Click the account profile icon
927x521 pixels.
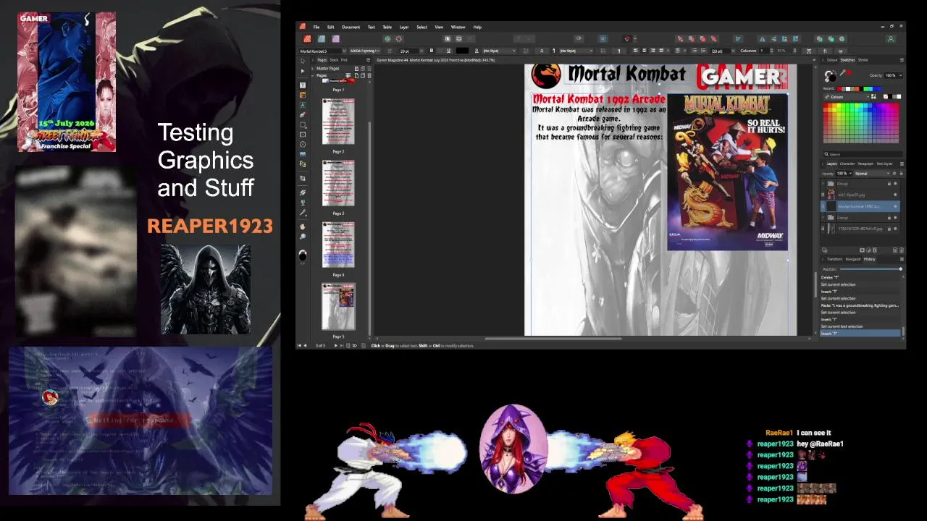891,39
